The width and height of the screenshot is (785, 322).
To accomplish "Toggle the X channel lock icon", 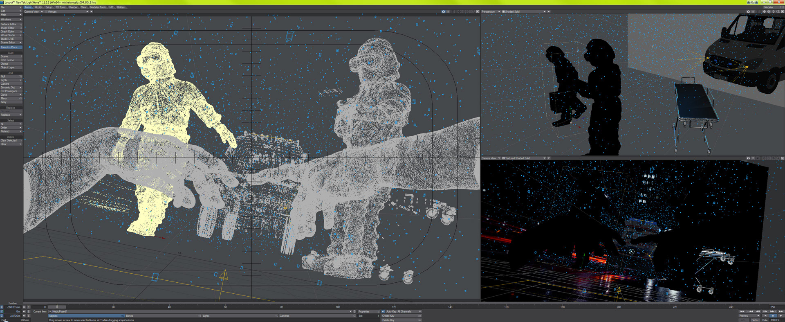I will click(24, 307).
